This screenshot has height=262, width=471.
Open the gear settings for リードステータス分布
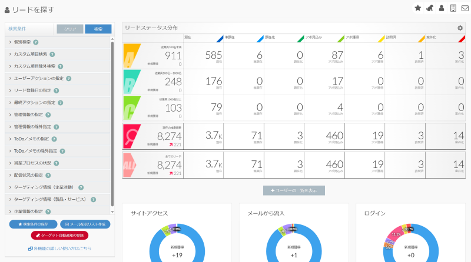coord(460,28)
